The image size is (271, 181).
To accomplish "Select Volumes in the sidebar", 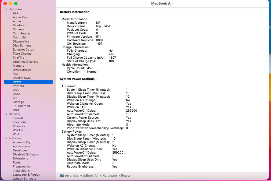I will point(19,126).
